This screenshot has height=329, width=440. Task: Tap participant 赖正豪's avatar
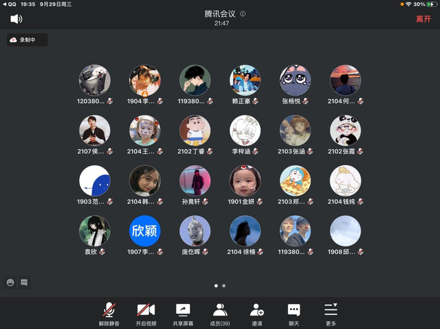coord(245,81)
